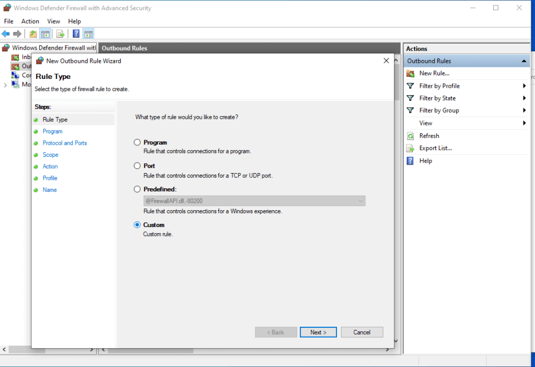
Task: Click the tree root firewall icon
Action: point(6,48)
